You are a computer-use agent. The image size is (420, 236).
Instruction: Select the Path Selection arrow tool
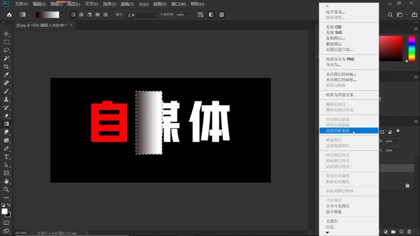coord(7,165)
